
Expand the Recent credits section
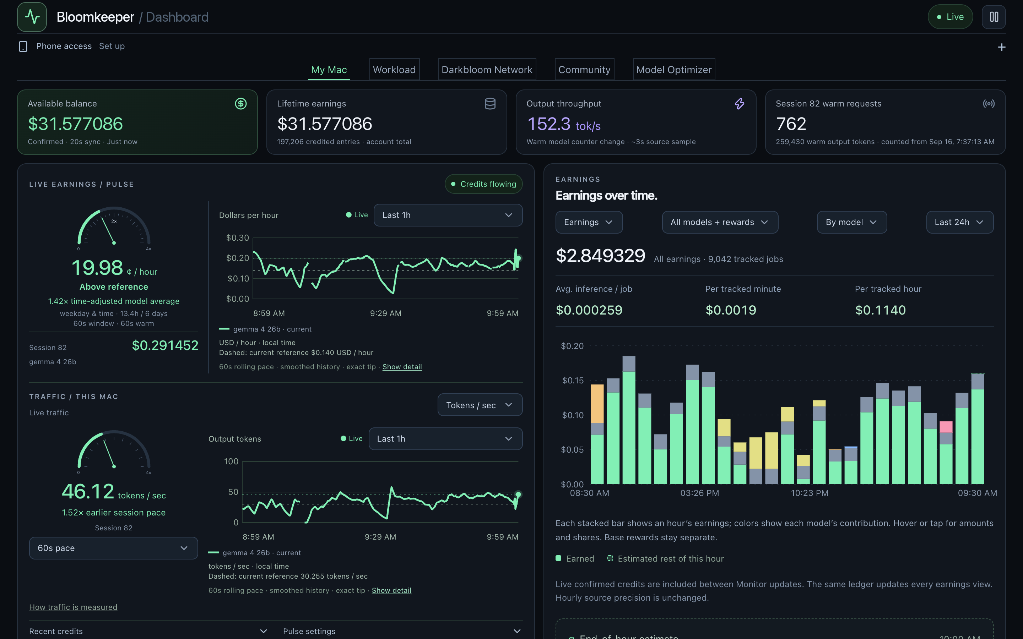tap(148, 631)
